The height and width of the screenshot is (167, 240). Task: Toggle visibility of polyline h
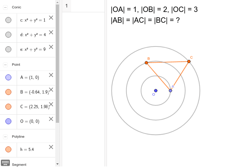point(8,149)
